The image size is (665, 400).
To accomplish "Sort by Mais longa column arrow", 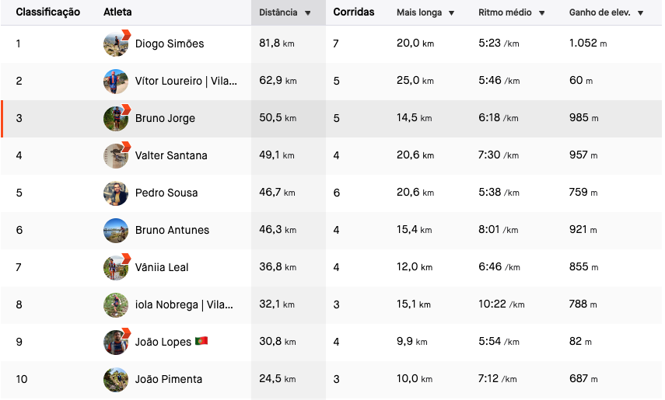I will click(451, 13).
